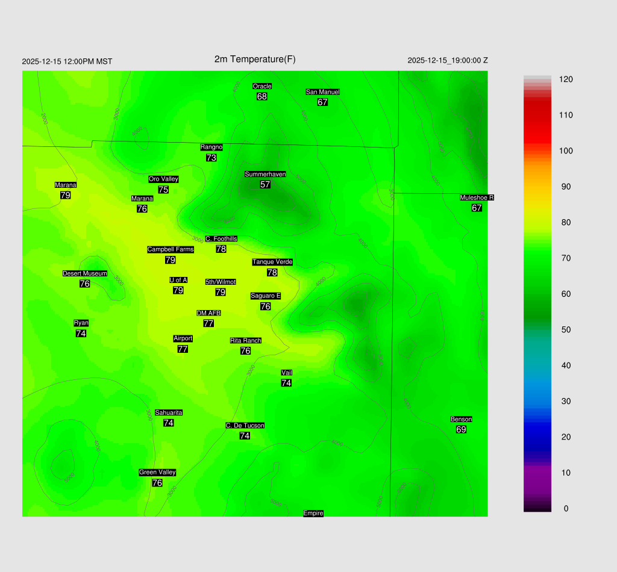Select the Desert Museum station label

tap(85, 273)
